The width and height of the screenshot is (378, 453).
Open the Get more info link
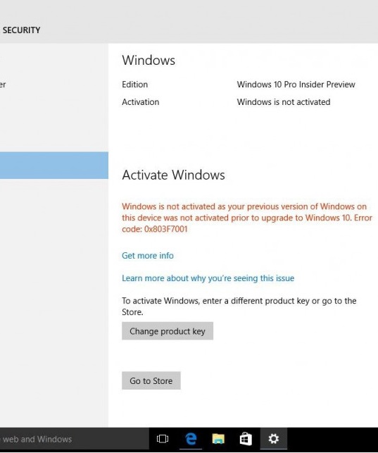[148, 256]
